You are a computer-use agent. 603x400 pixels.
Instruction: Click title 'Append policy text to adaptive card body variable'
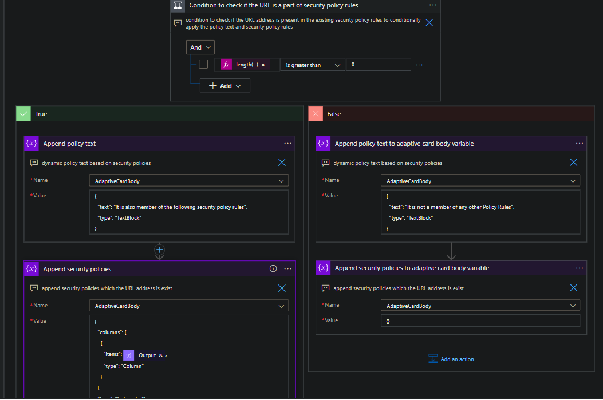(404, 144)
